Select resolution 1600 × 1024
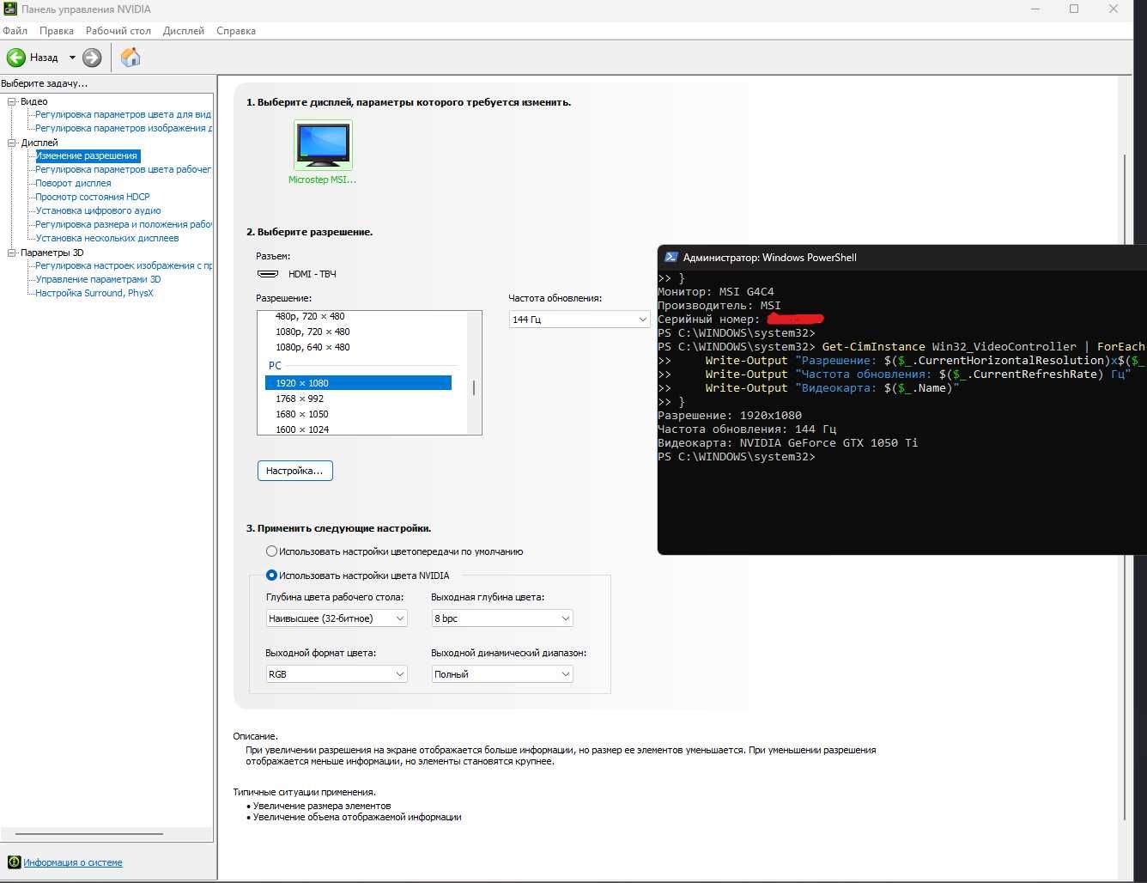 302,429
